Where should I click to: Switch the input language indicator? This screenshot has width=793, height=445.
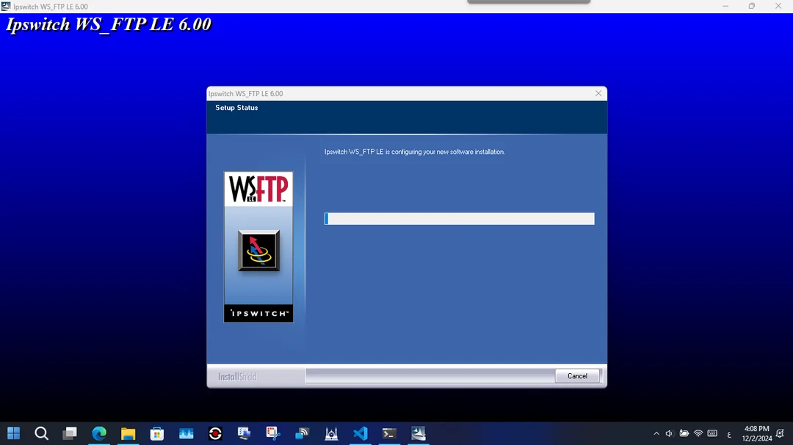coord(729,434)
